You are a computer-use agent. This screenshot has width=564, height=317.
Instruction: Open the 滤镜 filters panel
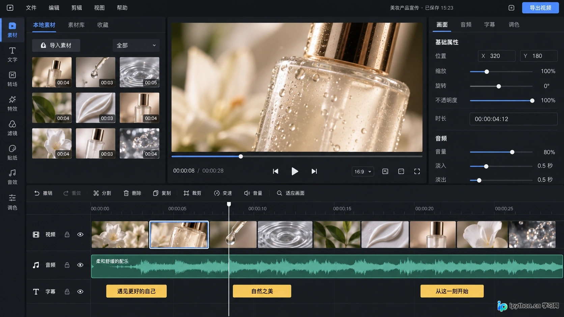(12, 128)
